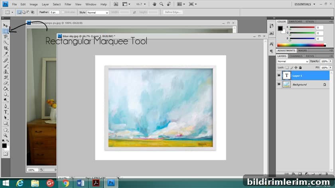Toggle lock image pixels
This screenshot has width=335, height=188.
292,68
